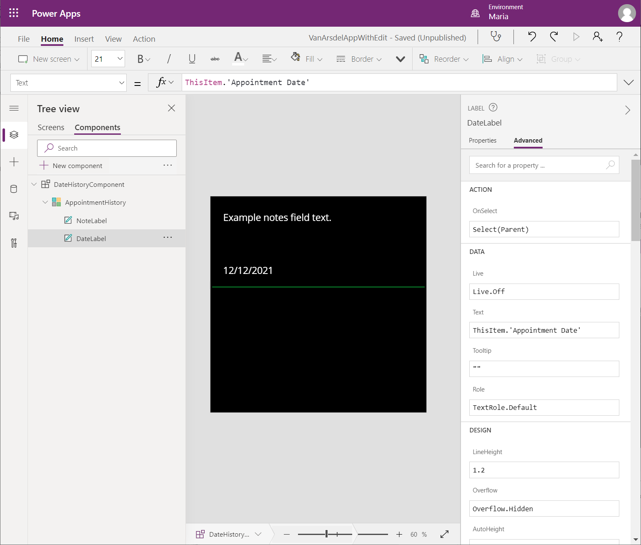Open the Share user icon
Viewport: 641px width, 545px height.
click(x=598, y=37)
